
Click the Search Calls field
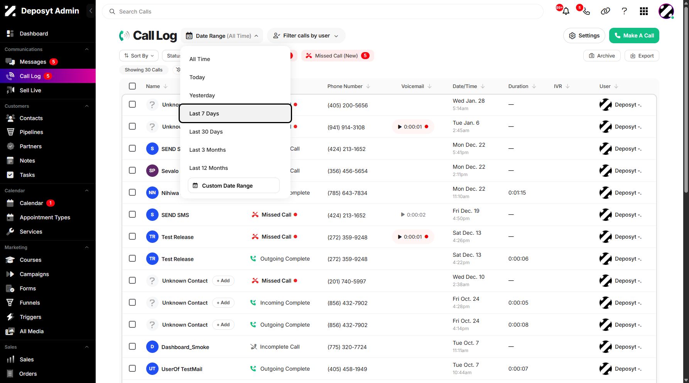[323, 12]
